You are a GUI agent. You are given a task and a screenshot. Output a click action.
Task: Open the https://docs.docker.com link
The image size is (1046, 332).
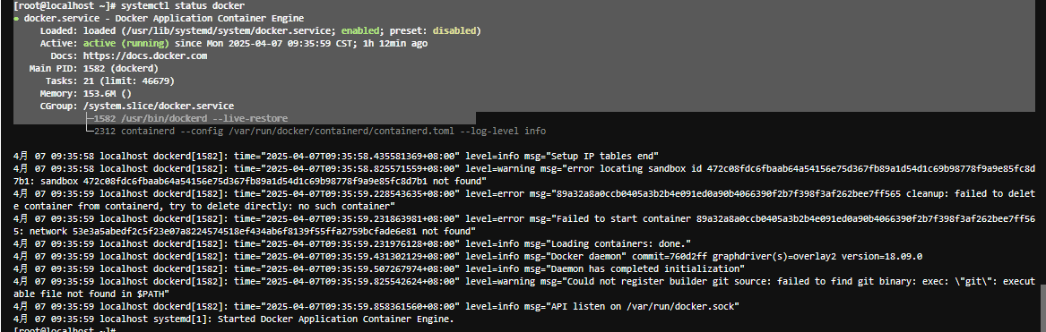[145, 56]
